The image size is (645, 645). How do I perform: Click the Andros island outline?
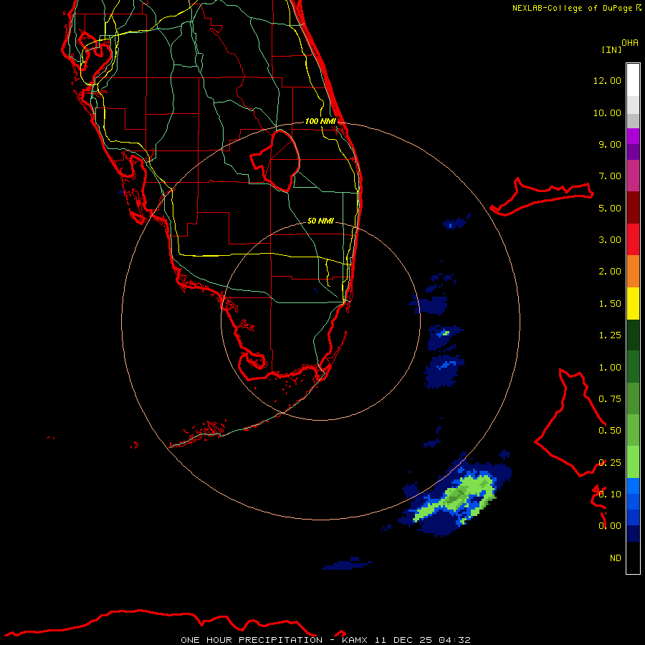[570, 424]
